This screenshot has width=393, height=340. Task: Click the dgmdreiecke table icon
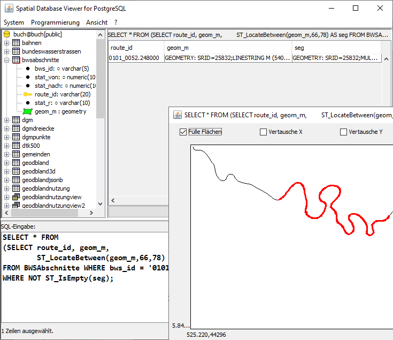click(16, 129)
